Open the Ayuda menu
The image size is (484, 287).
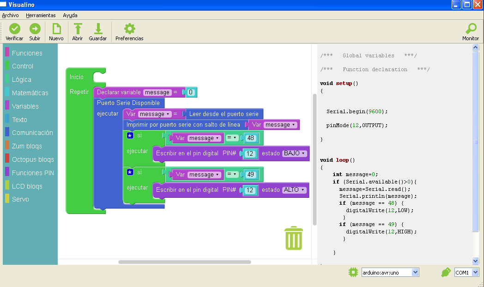pyautogui.click(x=70, y=15)
